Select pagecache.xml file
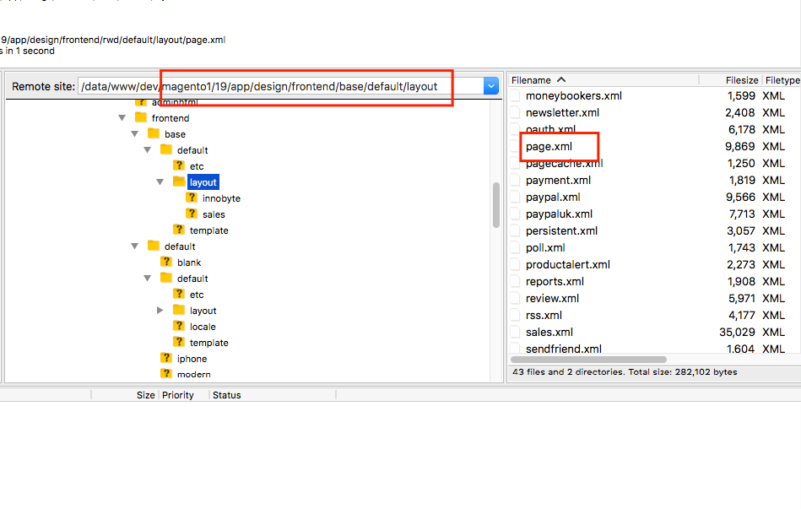 (x=565, y=163)
